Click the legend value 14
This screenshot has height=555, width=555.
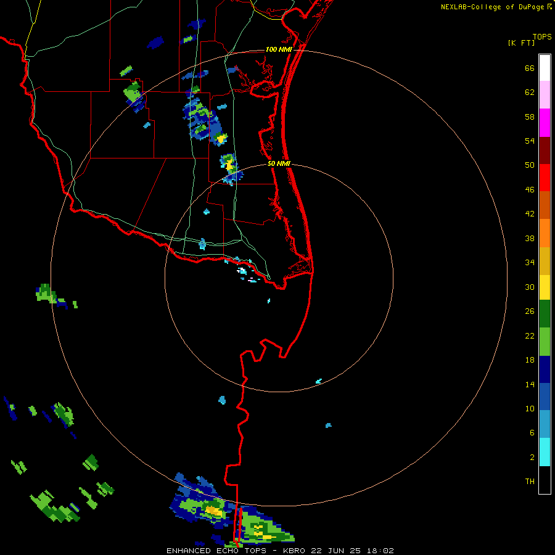click(530, 384)
